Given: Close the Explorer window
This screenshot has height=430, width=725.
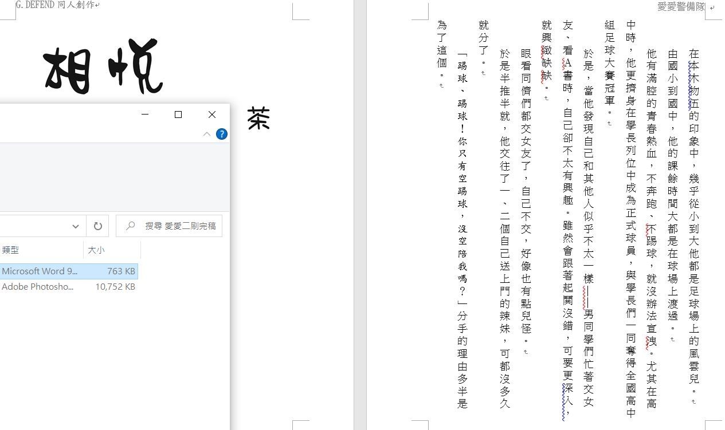Looking at the screenshot, I should point(212,115).
